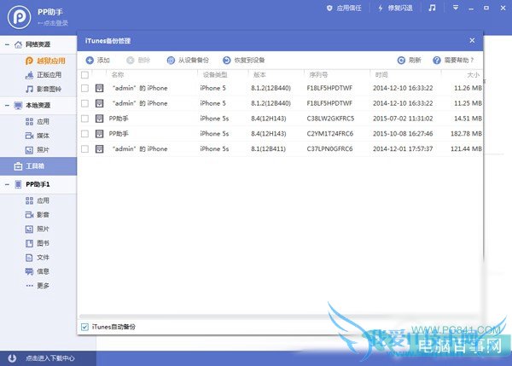Toggle the select-all checkbox in table header

[84, 75]
